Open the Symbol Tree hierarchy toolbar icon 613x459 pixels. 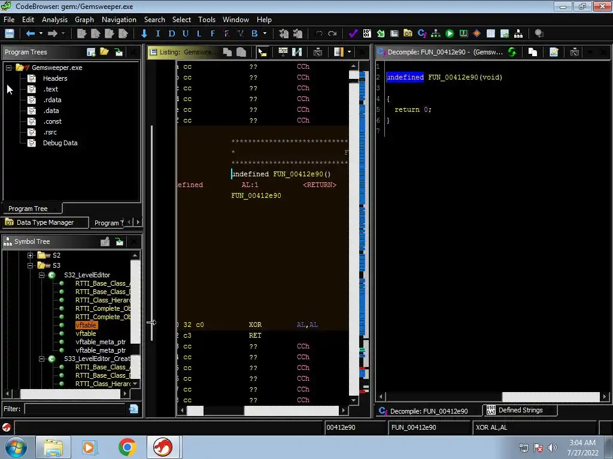pos(518,33)
